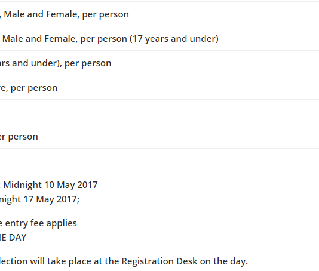The image size is (319, 271).
Task: Click the first 'Male and Female, per person' row
Action: tap(159, 14)
